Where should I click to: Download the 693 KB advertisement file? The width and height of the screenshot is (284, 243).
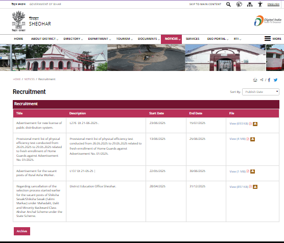click(255, 124)
